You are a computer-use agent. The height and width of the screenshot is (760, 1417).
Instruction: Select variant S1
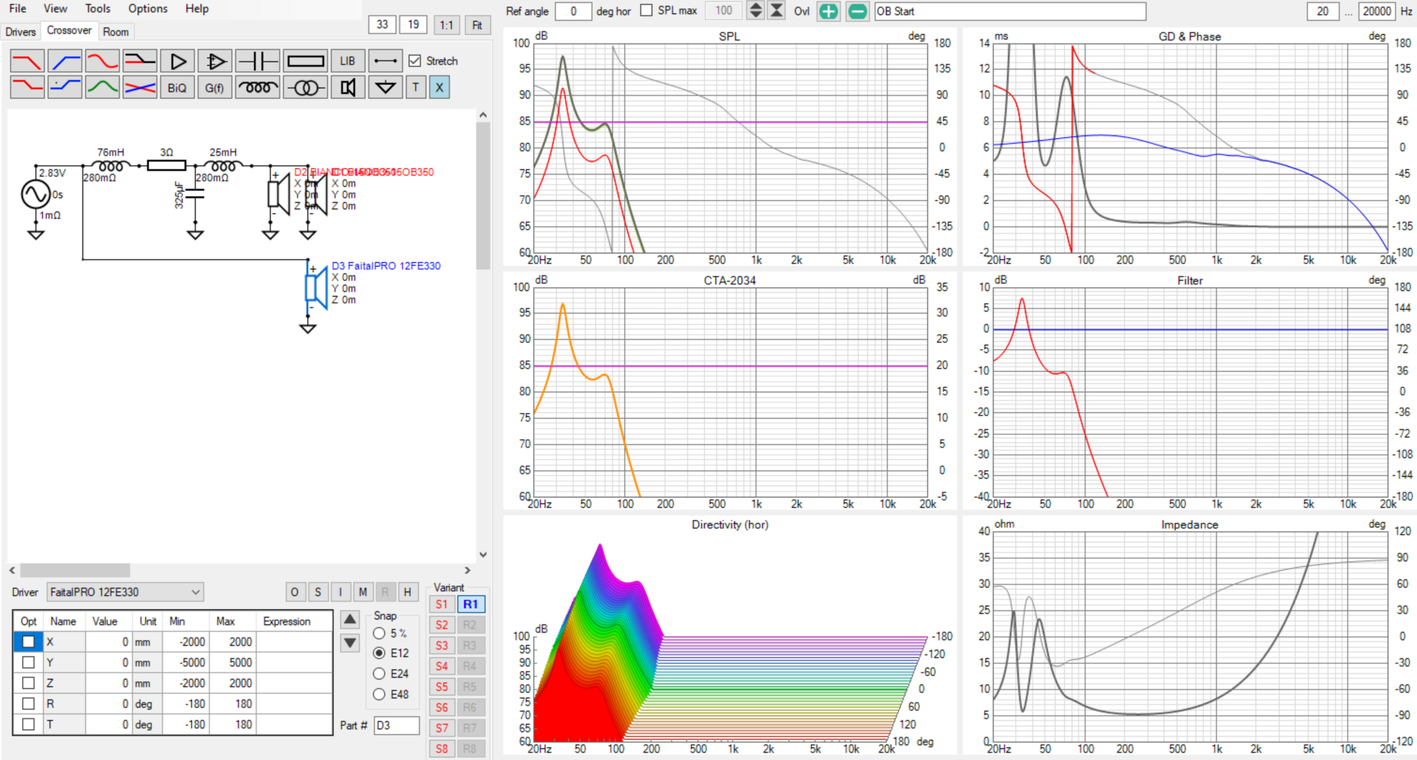(x=442, y=604)
